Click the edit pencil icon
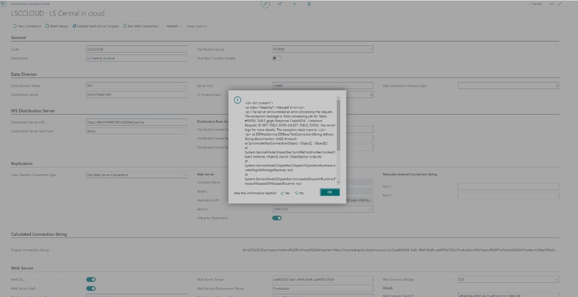The width and height of the screenshot is (578, 297). [x=265, y=4]
